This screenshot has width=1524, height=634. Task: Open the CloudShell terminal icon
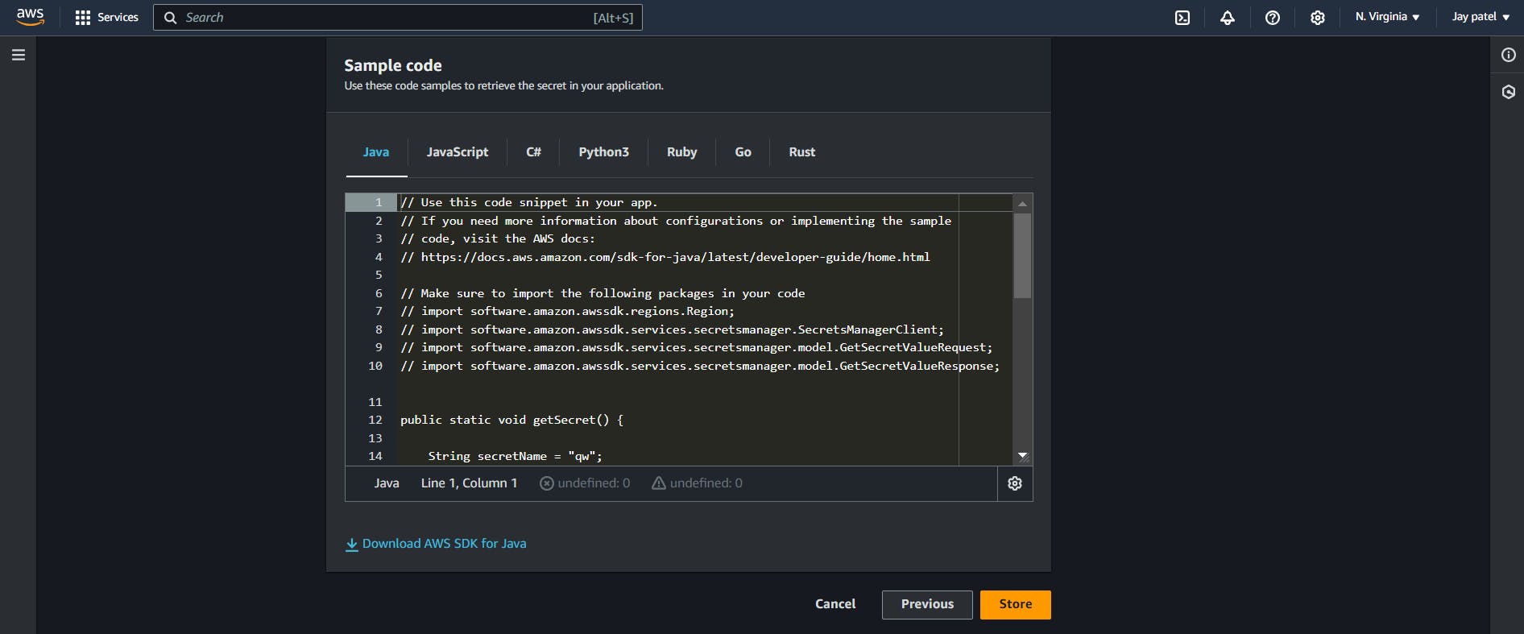coord(1182,18)
